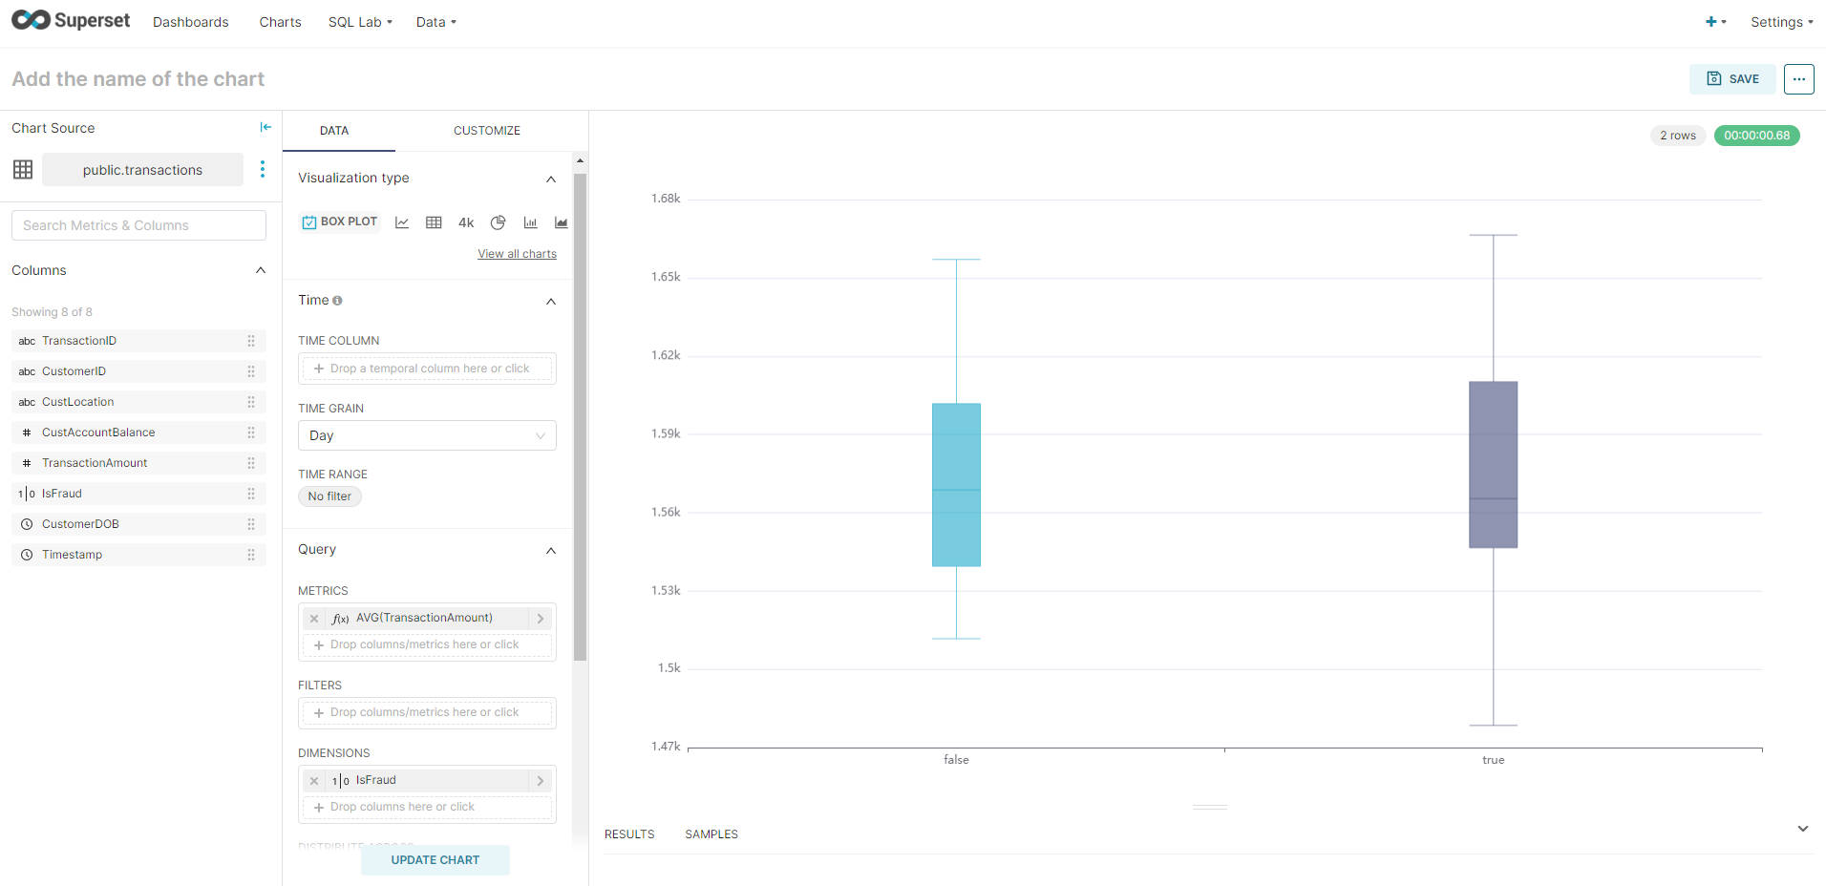Select the Line Chart visualization icon

(x=402, y=221)
